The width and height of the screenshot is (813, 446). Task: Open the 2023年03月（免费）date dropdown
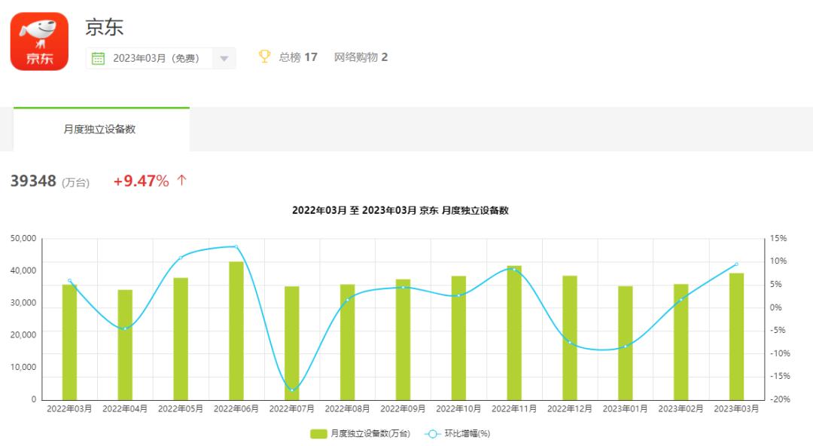coord(154,57)
